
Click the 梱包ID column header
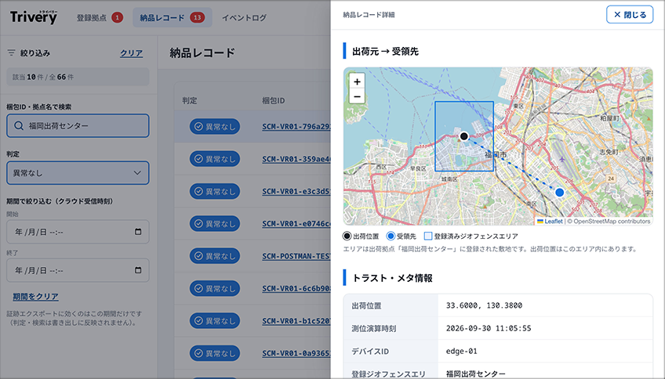pyautogui.click(x=273, y=100)
